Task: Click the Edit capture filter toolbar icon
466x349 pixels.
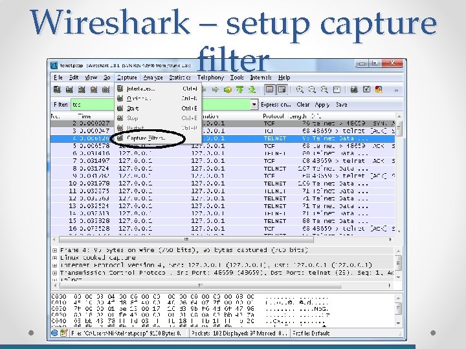Action: pos(354,89)
